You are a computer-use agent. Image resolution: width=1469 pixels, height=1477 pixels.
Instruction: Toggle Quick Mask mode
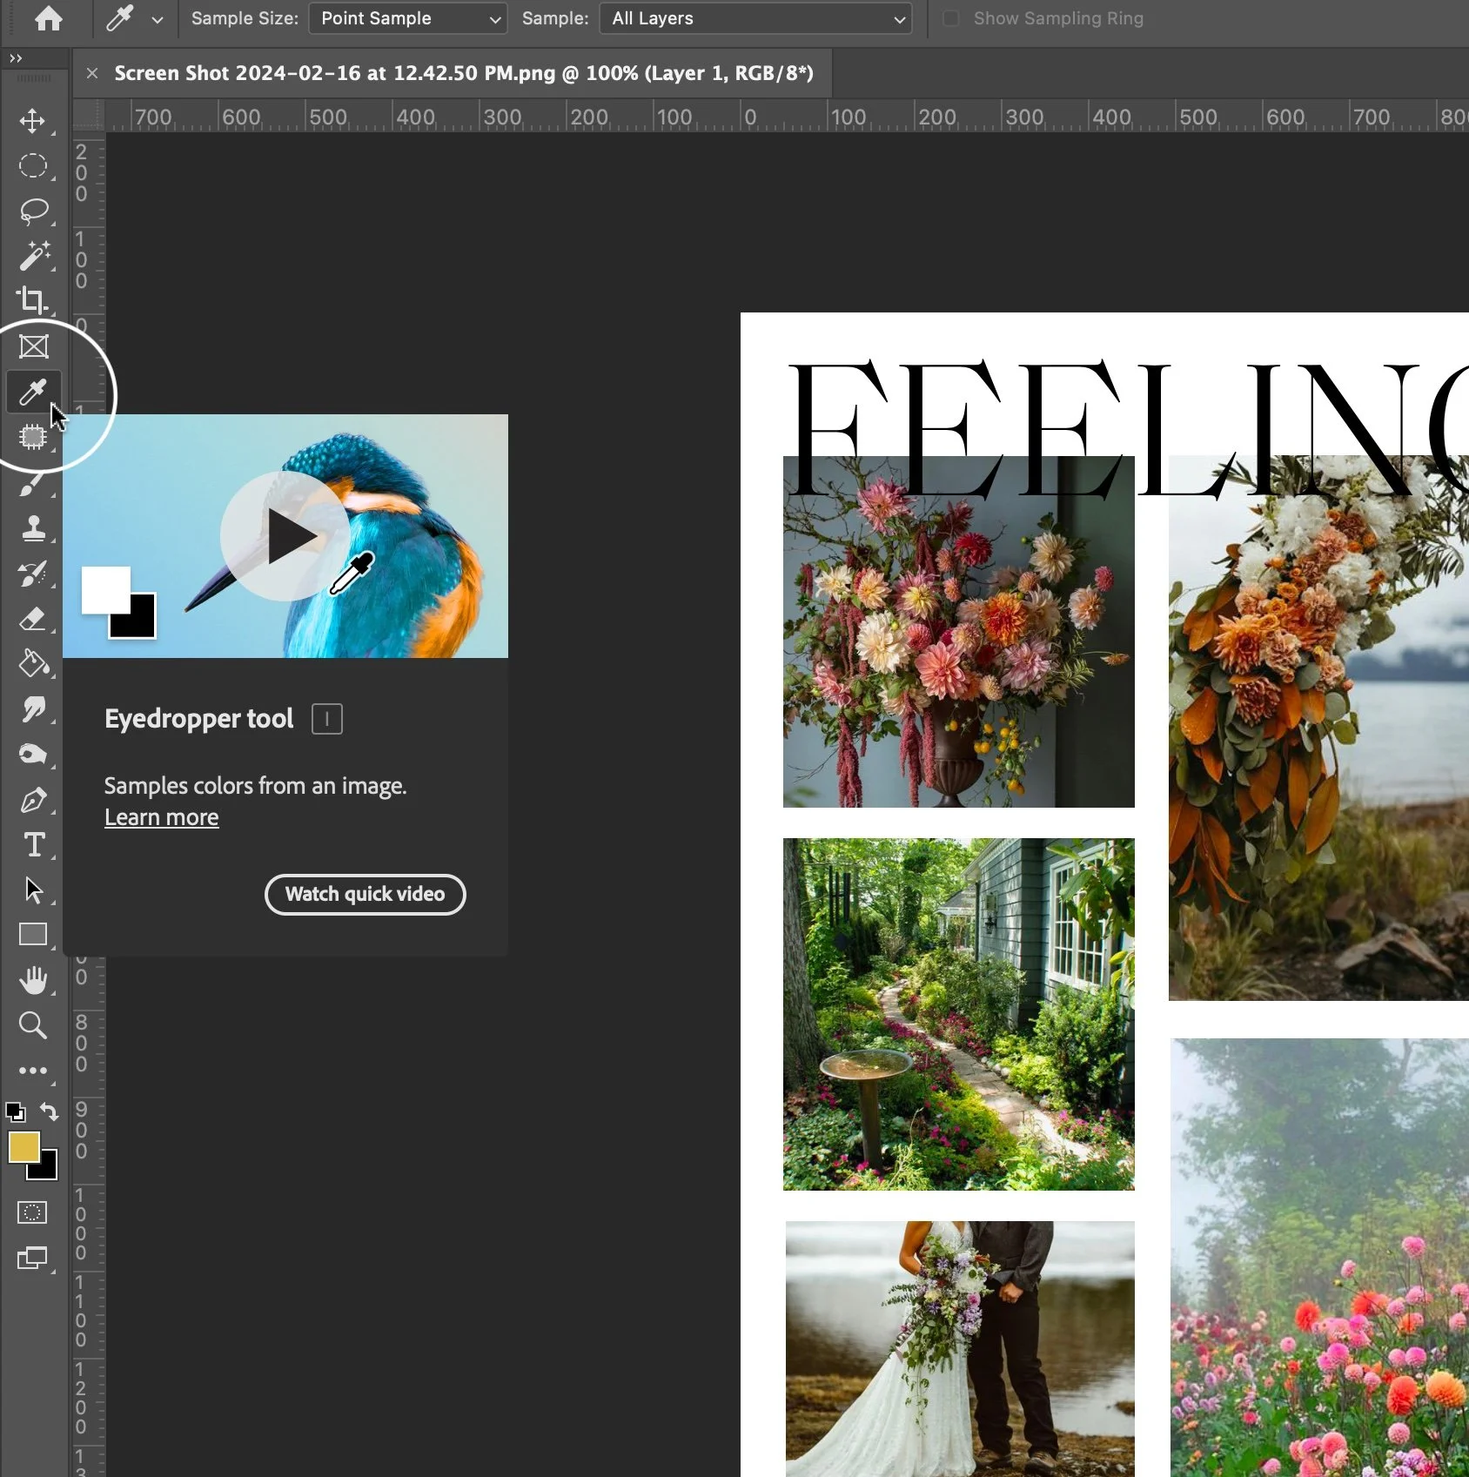tap(32, 1212)
